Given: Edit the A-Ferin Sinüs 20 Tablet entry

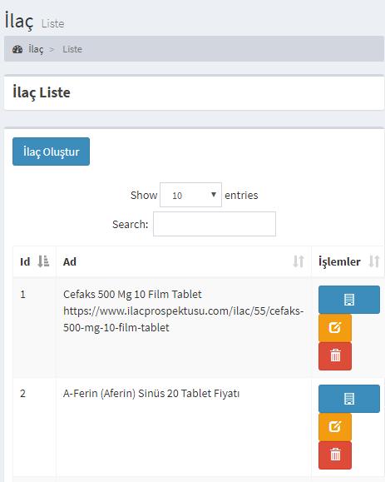Looking at the screenshot, I should tap(335, 427).
